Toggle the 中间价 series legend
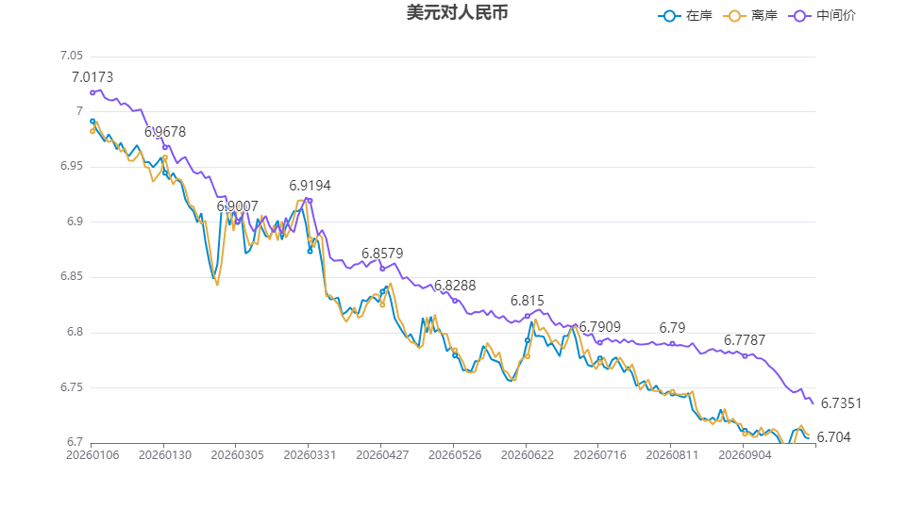 (822, 16)
